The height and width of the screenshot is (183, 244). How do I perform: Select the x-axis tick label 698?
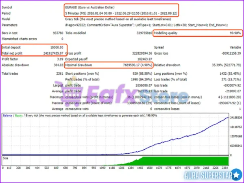65,168
